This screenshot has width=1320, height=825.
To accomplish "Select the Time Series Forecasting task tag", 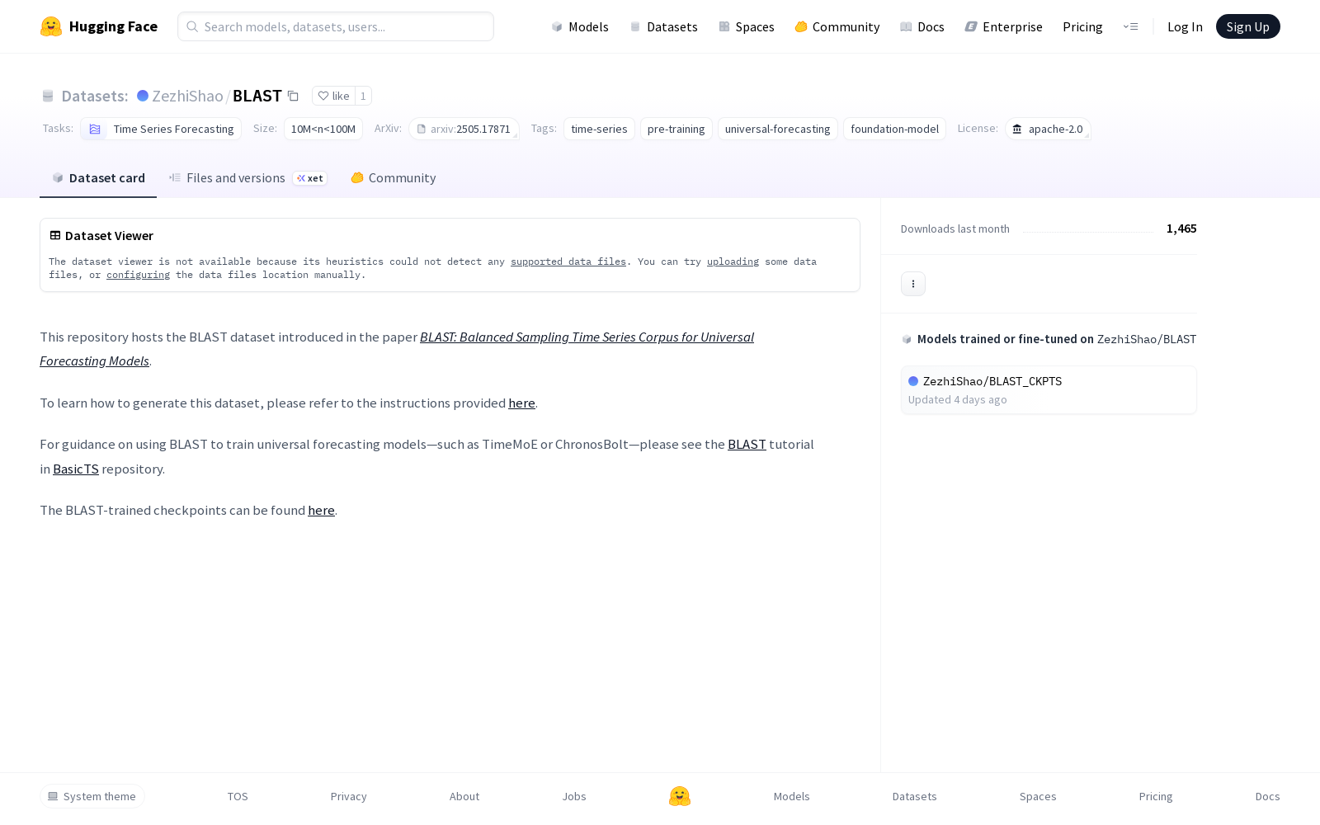I will (x=161, y=129).
